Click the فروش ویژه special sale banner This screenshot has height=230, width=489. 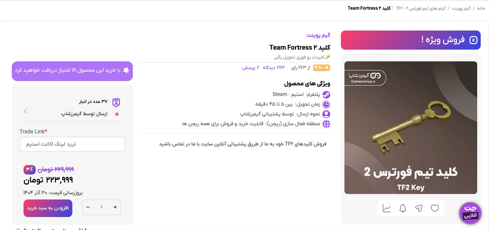(411, 40)
